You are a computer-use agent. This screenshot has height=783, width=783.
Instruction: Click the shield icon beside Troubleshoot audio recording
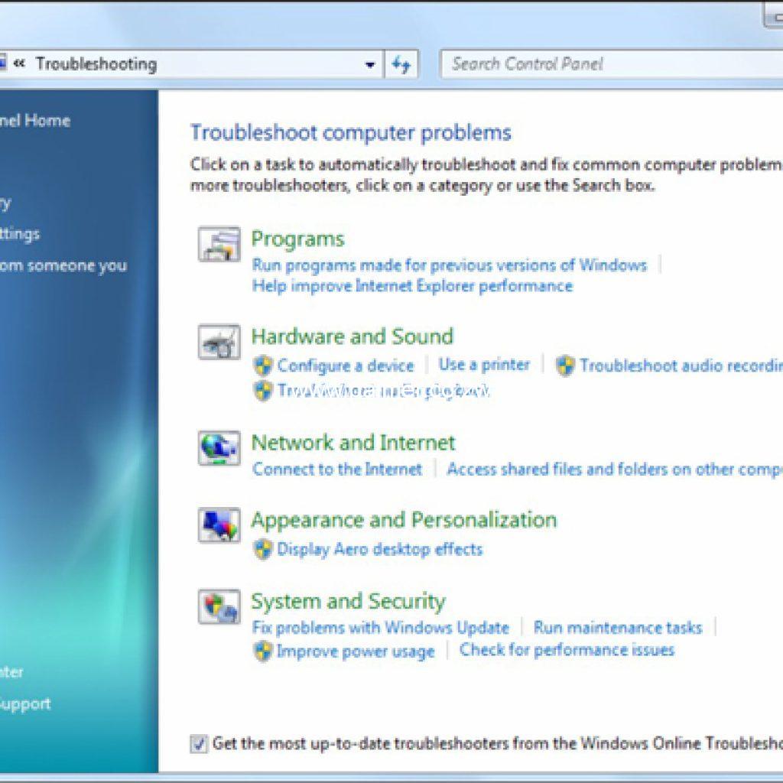click(565, 366)
